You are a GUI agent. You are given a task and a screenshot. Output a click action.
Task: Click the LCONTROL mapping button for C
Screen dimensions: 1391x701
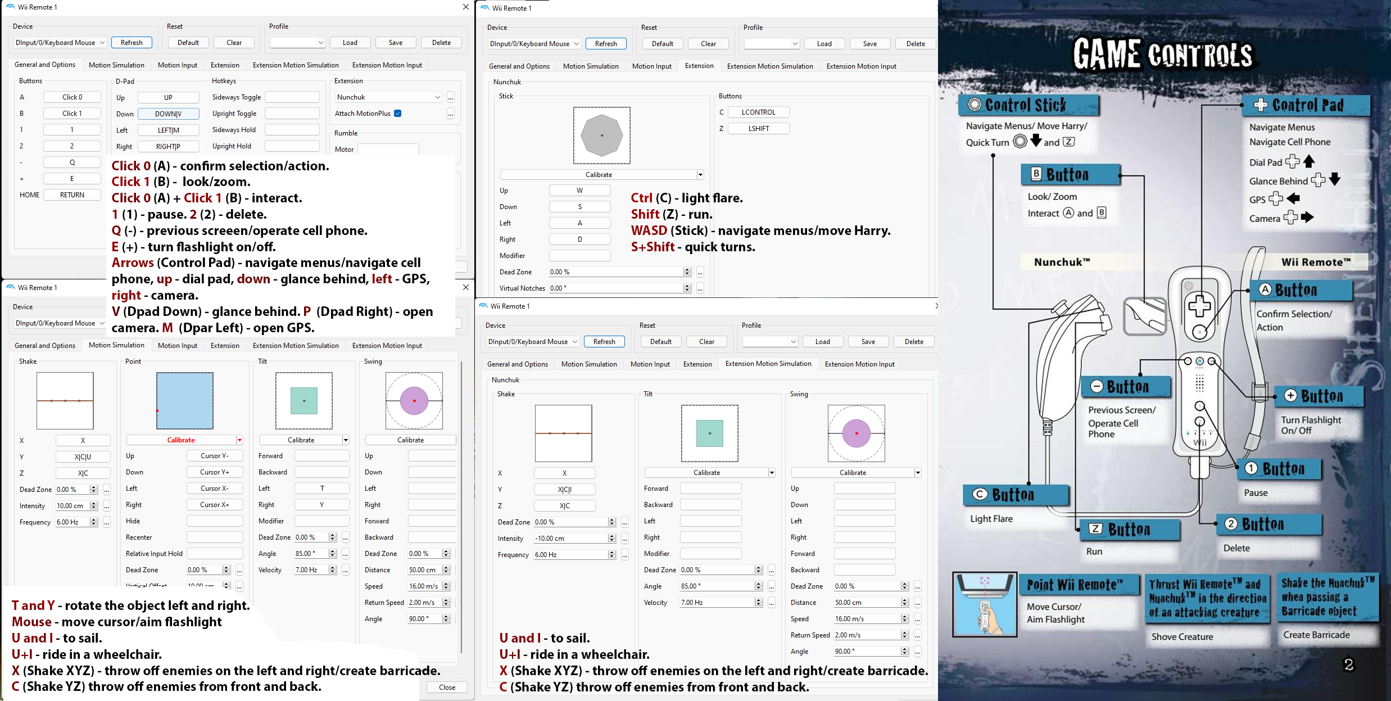(758, 112)
